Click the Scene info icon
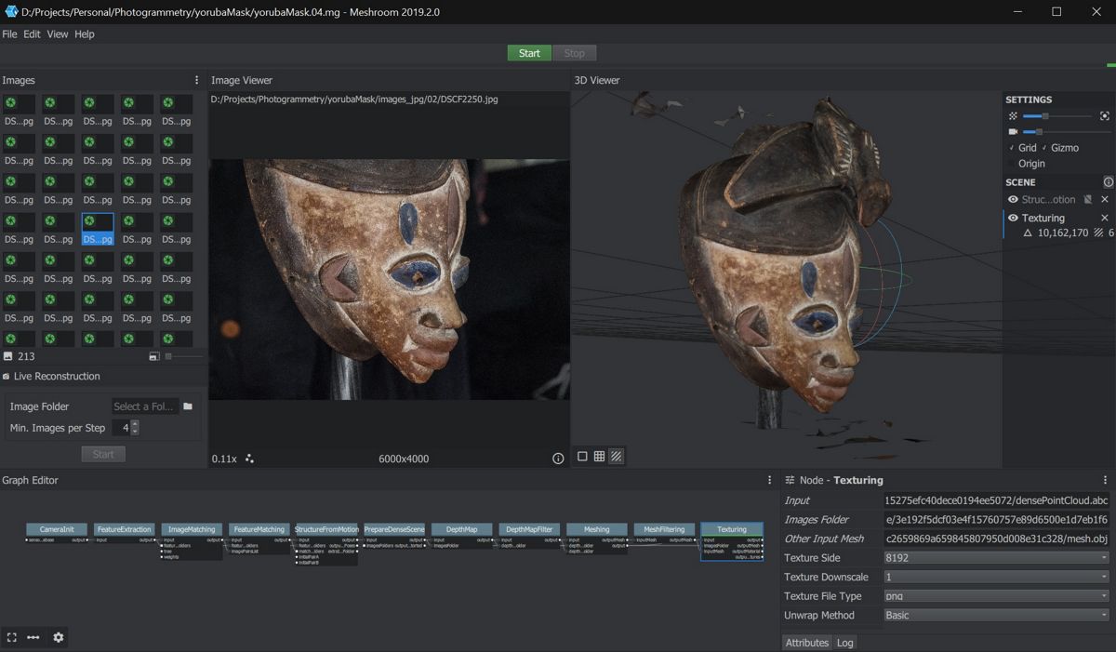Viewport: 1116px width, 652px height. [1108, 182]
